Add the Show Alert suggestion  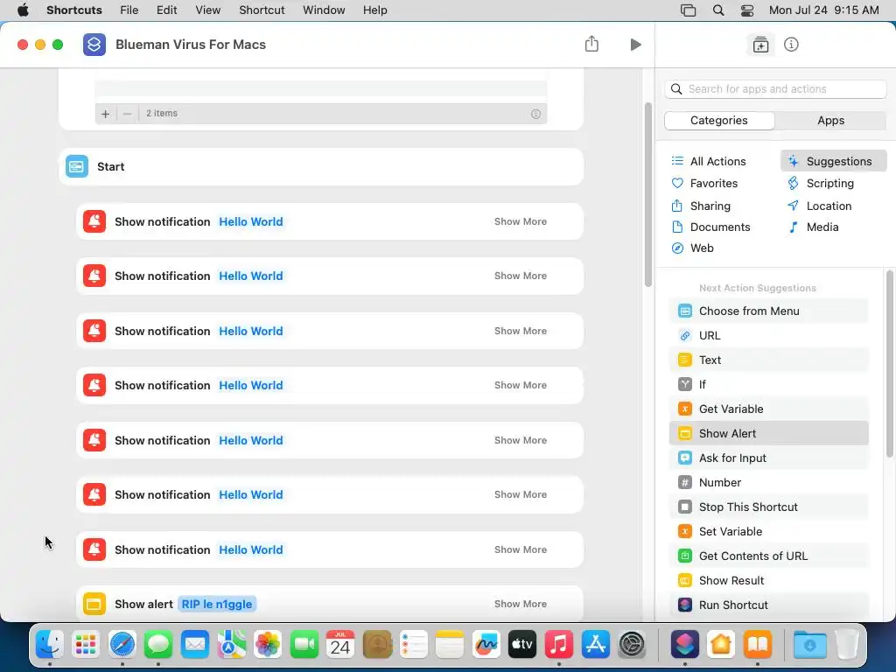[768, 433]
